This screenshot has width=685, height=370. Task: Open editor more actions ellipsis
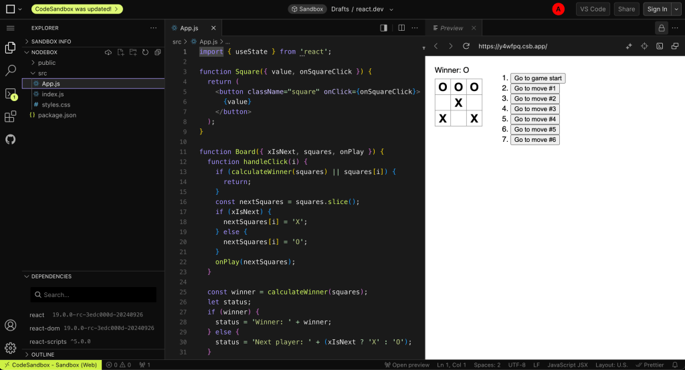415,28
